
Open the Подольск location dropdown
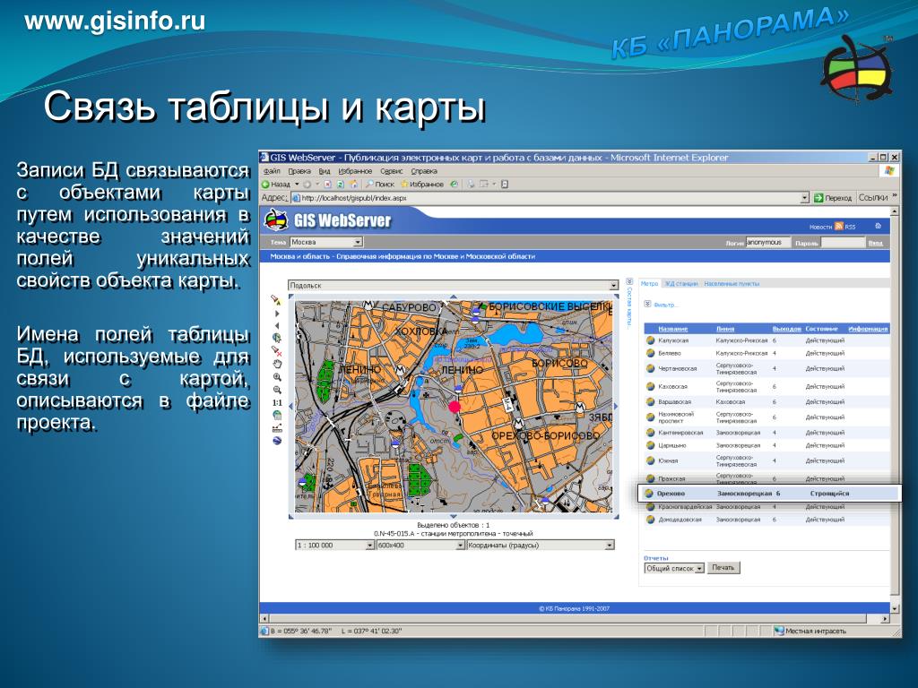tap(453, 285)
